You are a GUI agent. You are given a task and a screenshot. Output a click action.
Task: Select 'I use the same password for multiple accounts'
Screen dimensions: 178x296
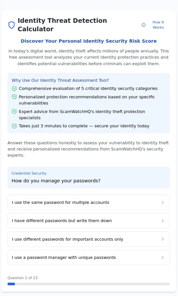click(89, 202)
